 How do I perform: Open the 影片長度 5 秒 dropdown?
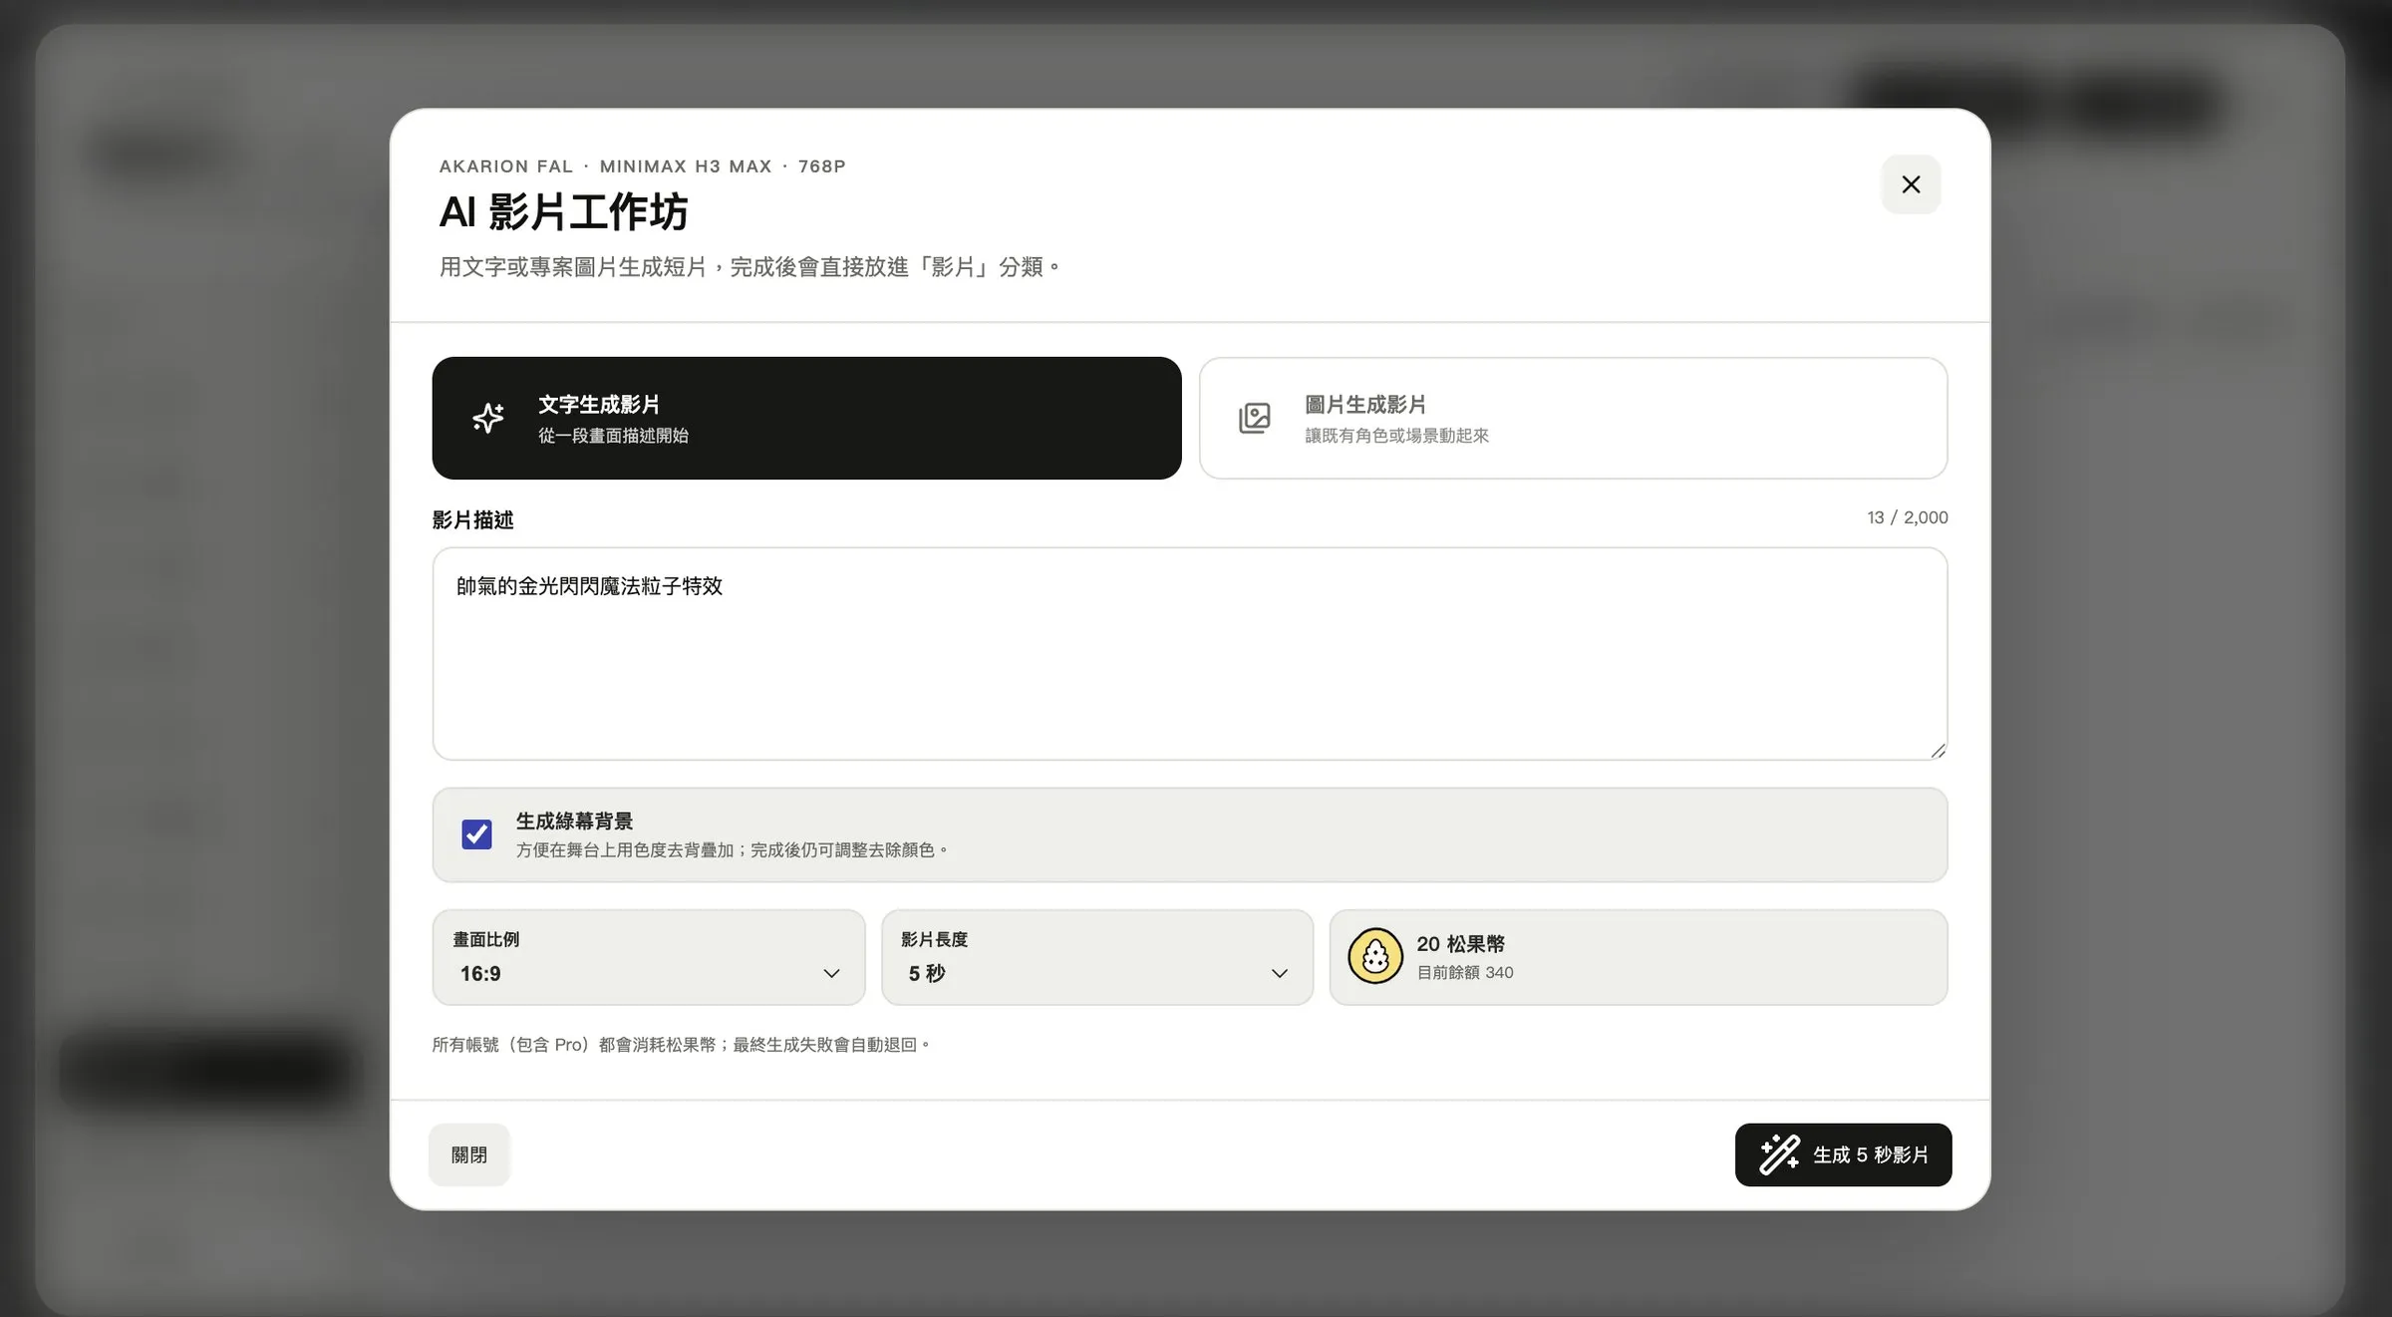click(x=1097, y=957)
